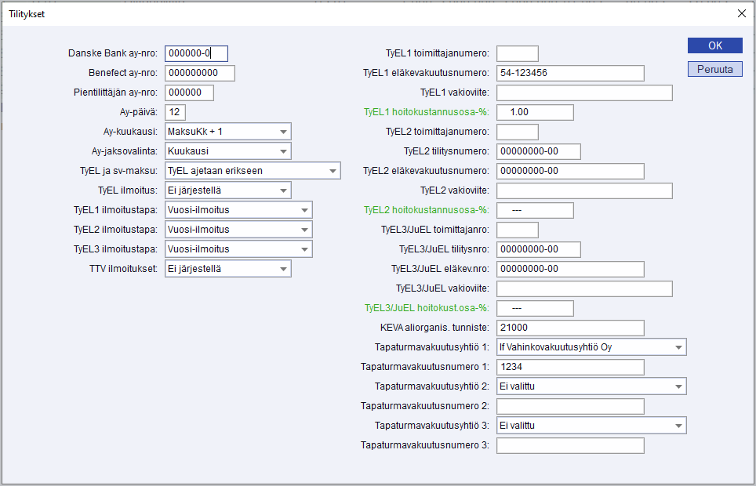Click the Danske Bank ay-nro field
The height and width of the screenshot is (486, 756).
click(x=196, y=53)
